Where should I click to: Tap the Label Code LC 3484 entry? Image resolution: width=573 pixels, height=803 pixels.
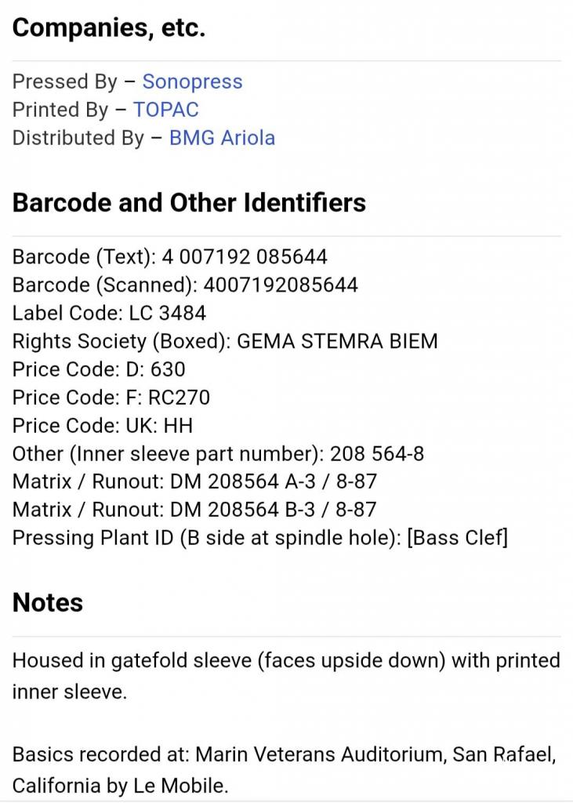pyautogui.click(x=109, y=313)
